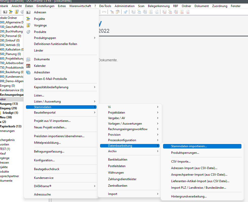Expand the Import submenu arrow
The width and height of the screenshot is (248, 202).
click(158, 194)
